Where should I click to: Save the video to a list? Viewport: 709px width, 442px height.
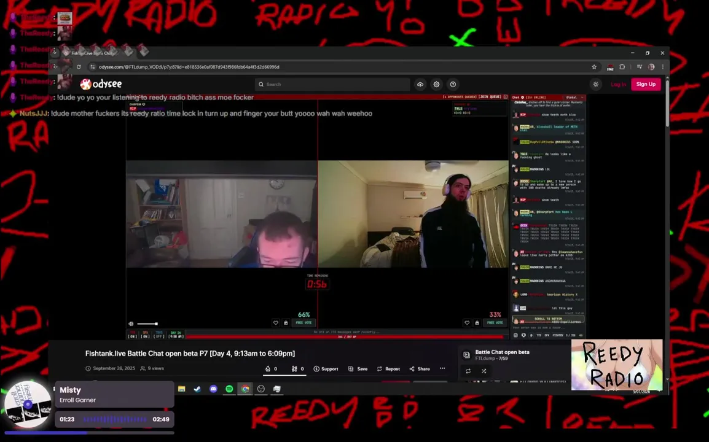(358, 369)
